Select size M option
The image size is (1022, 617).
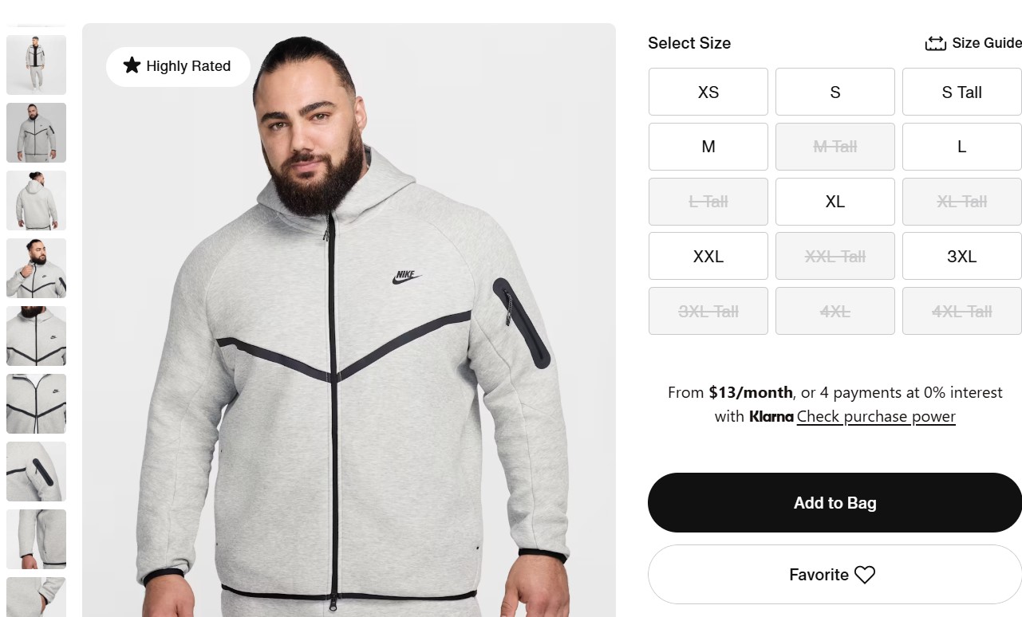click(x=708, y=147)
